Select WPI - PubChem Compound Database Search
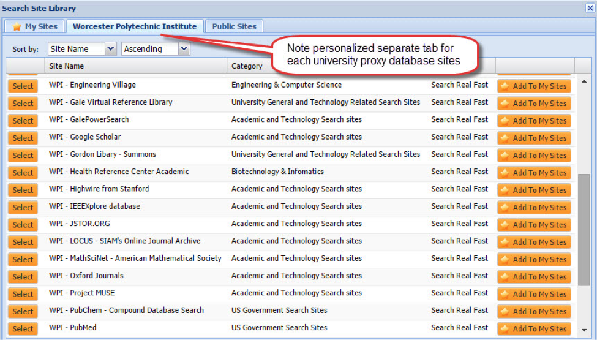 click(23, 311)
